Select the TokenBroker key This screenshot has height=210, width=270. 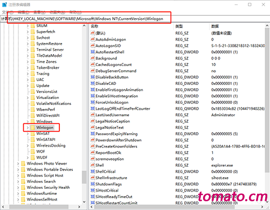click(48, 68)
